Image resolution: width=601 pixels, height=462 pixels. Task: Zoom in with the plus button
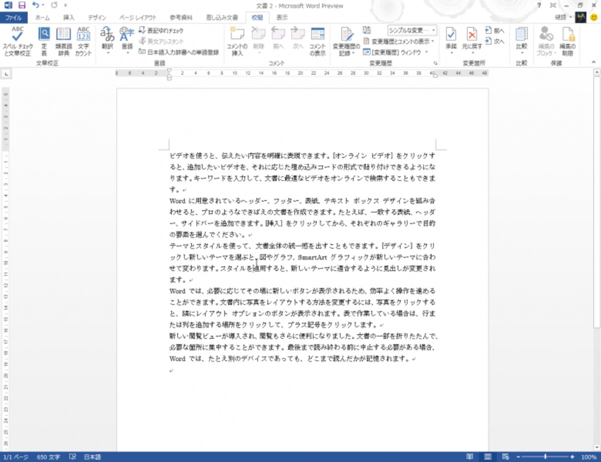coord(572,457)
